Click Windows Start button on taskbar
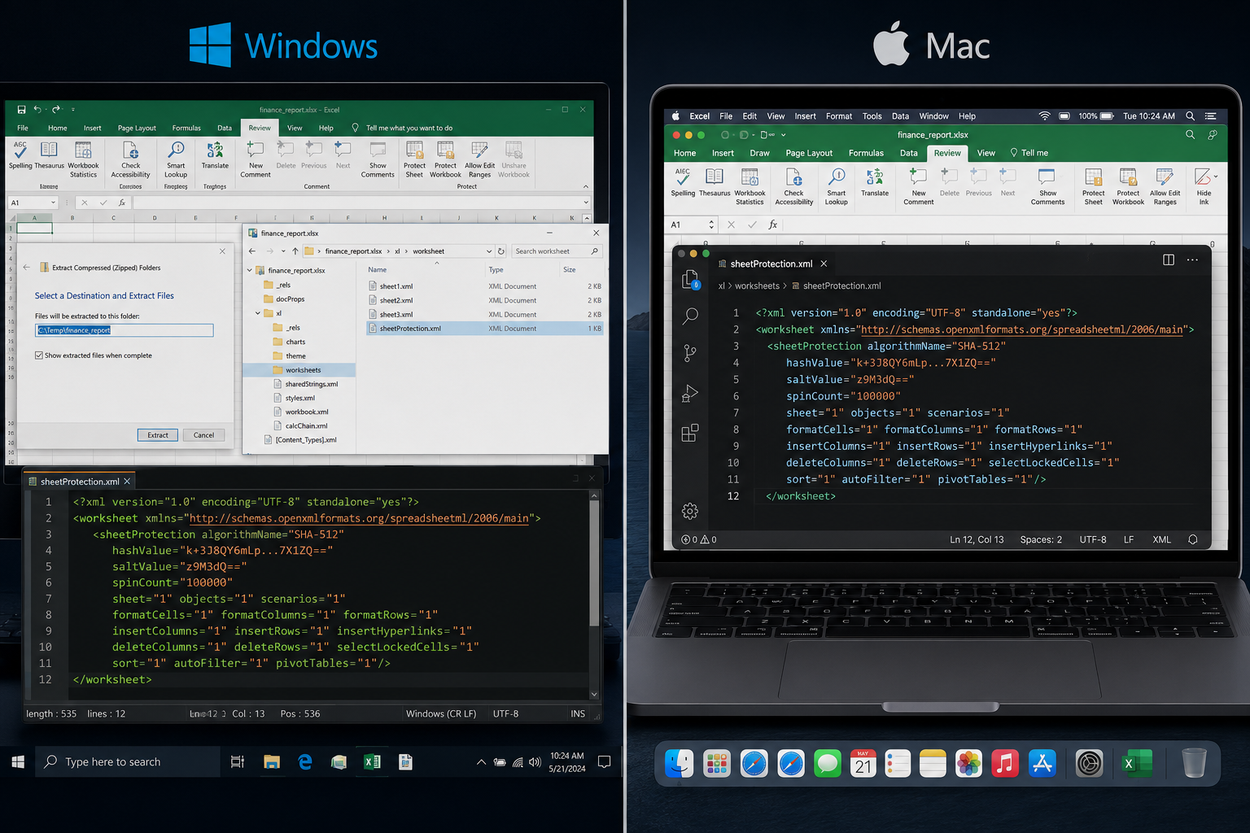The height and width of the screenshot is (833, 1250). [18, 761]
